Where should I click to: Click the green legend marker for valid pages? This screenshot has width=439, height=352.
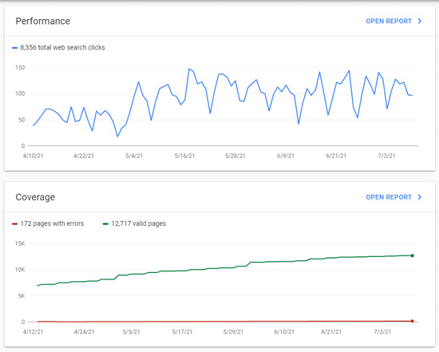[x=105, y=223]
